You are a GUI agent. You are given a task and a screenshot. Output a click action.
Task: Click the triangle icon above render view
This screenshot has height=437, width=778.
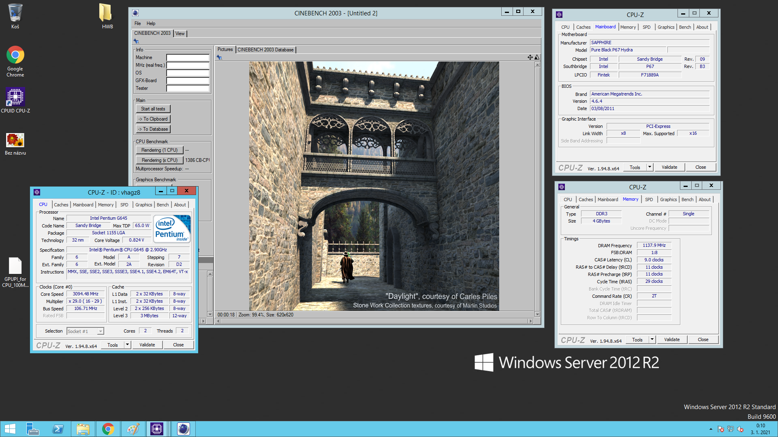[x=537, y=57]
